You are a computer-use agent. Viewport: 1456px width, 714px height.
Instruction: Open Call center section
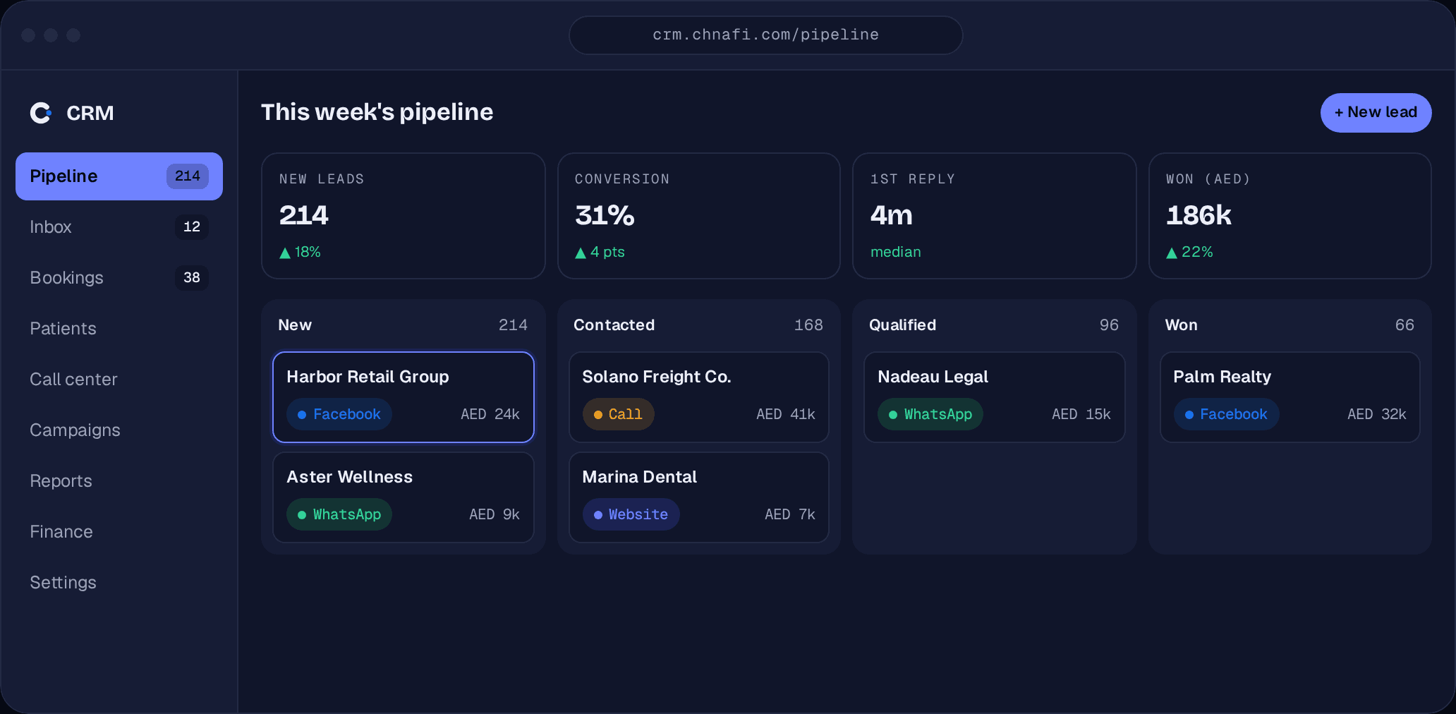[x=119, y=380]
